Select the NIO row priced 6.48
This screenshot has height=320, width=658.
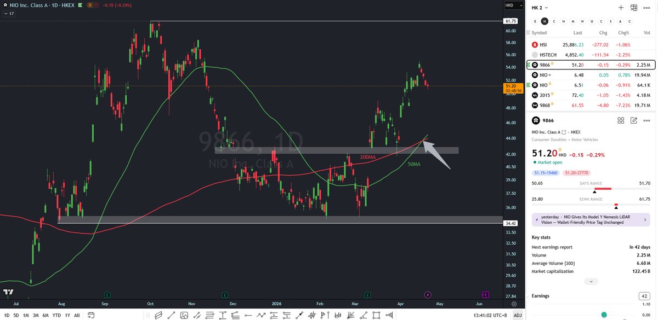591,75
